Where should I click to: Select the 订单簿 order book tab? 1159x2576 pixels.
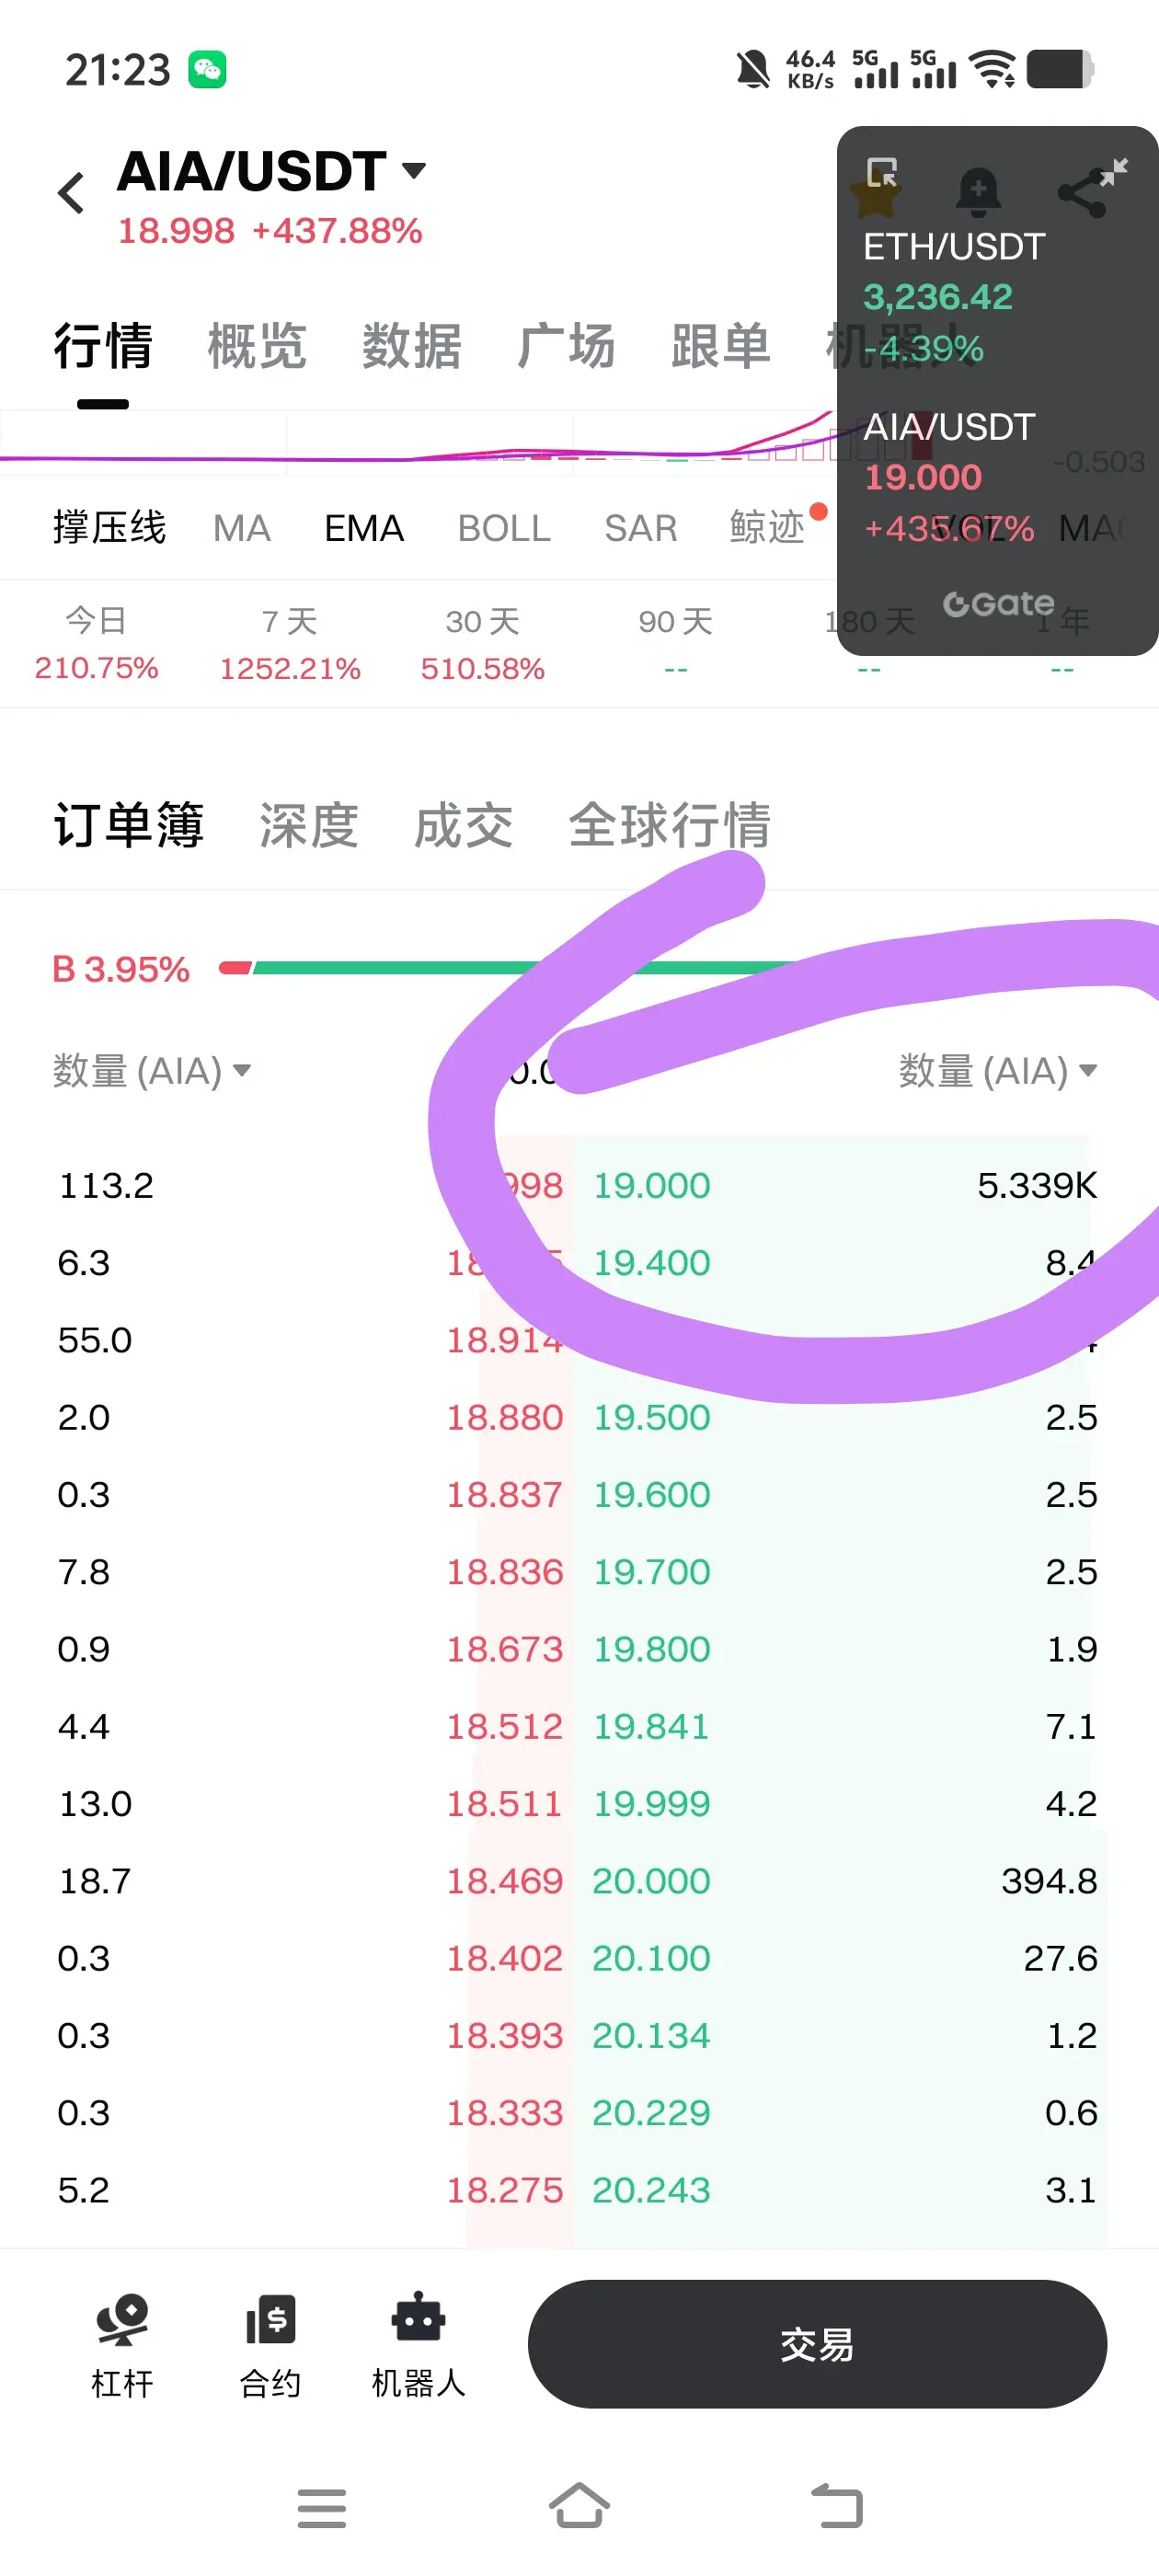129,826
